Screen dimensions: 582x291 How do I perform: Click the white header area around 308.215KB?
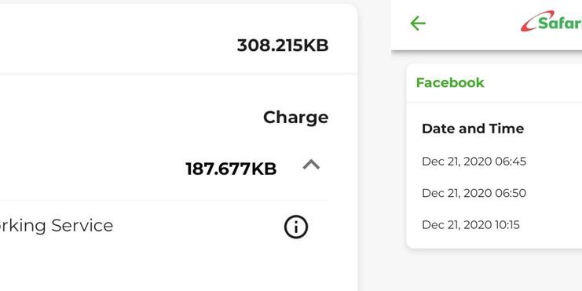coord(178,39)
